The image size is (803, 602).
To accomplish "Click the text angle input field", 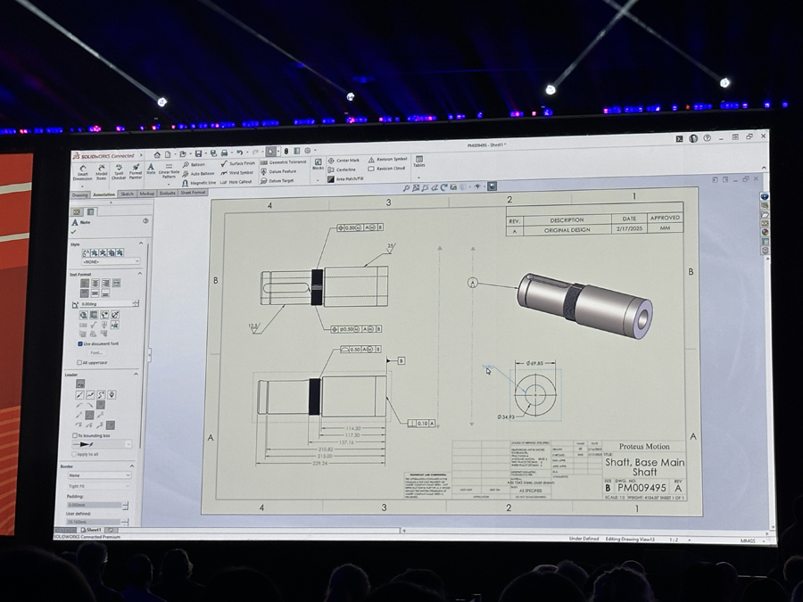I will (x=105, y=304).
